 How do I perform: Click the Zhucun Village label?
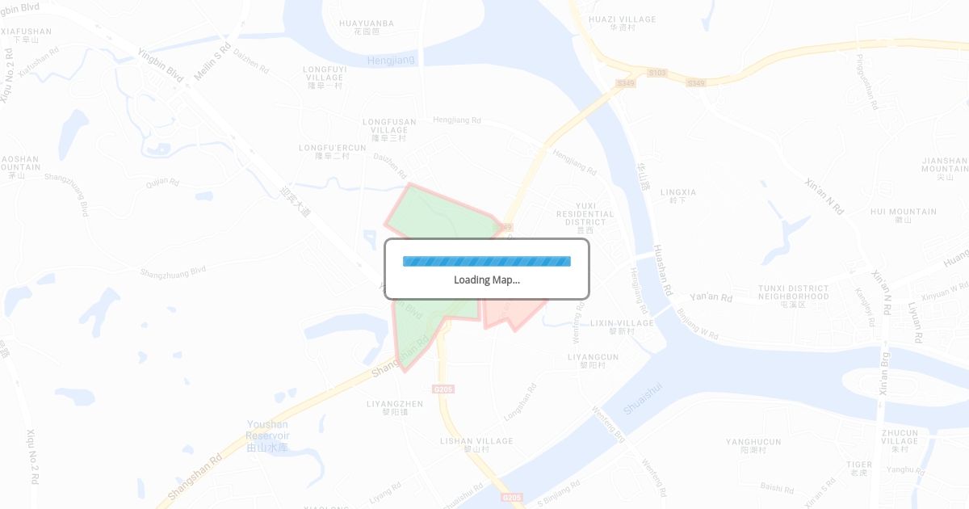[x=900, y=440]
